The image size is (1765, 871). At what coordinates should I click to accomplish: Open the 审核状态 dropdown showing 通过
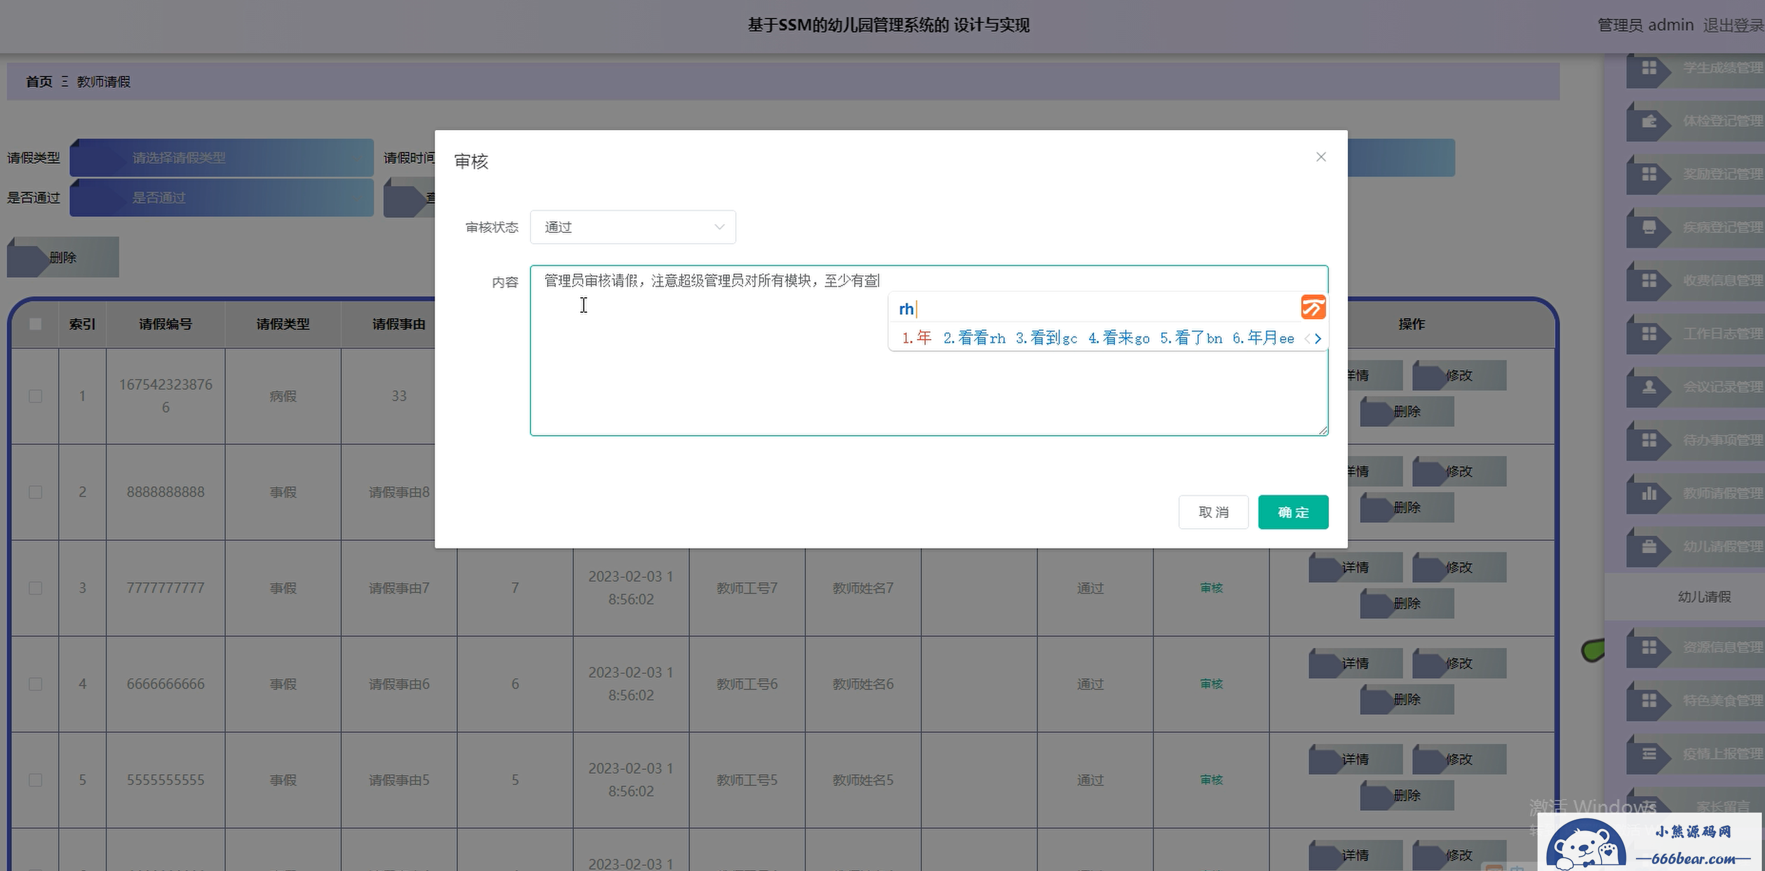tap(632, 227)
